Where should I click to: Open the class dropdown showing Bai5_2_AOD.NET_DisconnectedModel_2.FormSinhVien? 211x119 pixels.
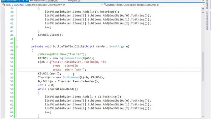click(52, 5)
